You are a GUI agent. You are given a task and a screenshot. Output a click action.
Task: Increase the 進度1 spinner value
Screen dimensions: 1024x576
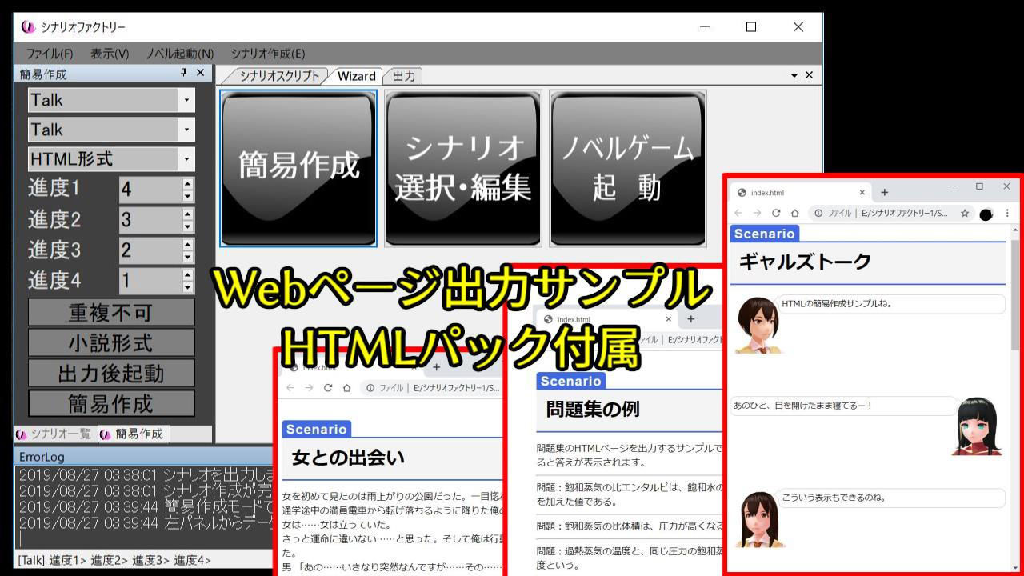tap(188, 184)
